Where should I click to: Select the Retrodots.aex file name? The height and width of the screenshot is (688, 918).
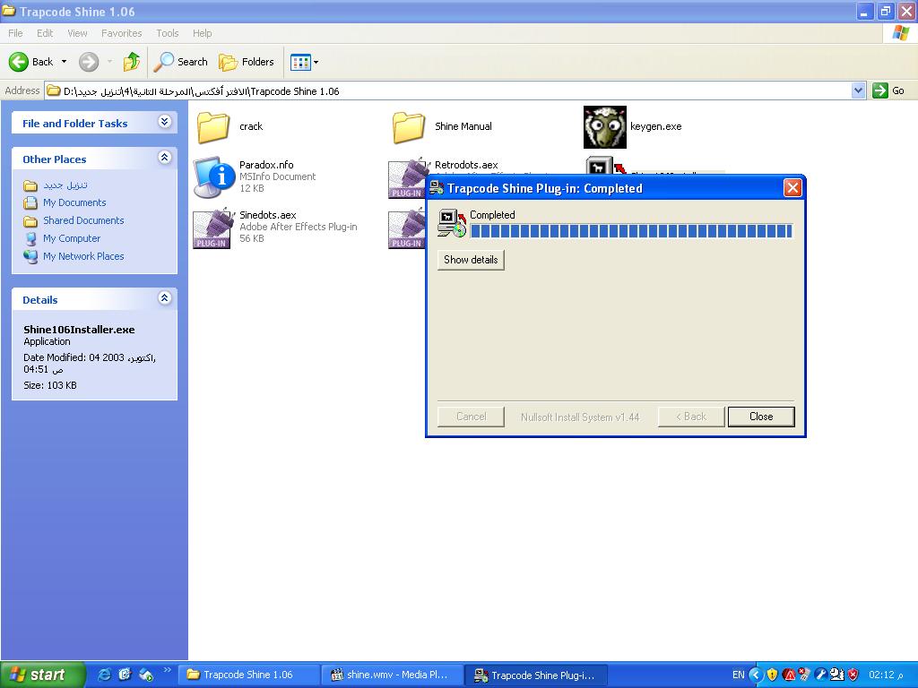coord(466,165)
